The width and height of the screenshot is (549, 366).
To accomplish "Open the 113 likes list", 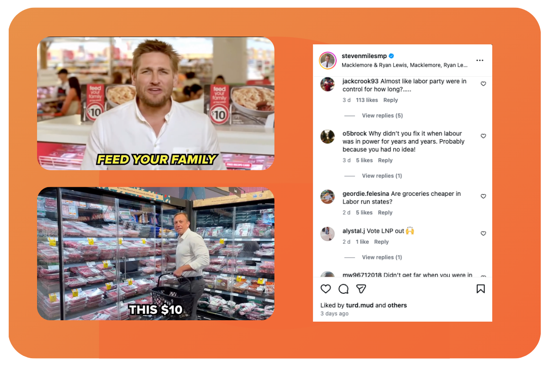I will coord(367,100).
